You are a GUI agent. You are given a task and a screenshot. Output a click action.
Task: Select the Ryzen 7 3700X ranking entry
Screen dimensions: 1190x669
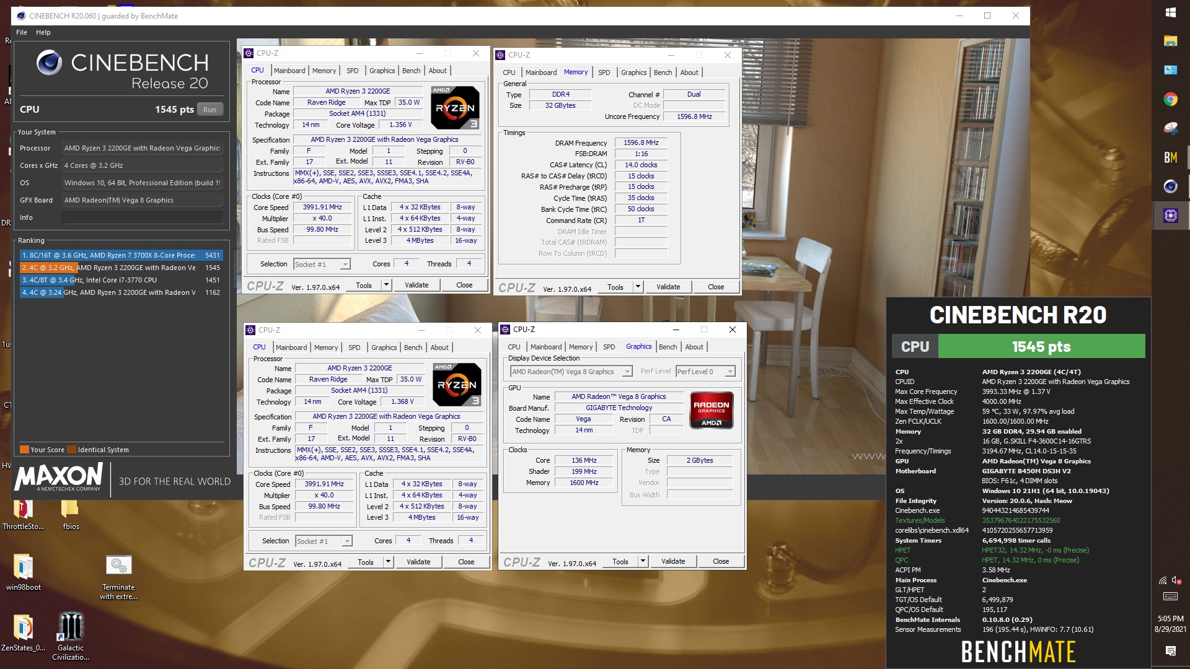click(121, 255)
